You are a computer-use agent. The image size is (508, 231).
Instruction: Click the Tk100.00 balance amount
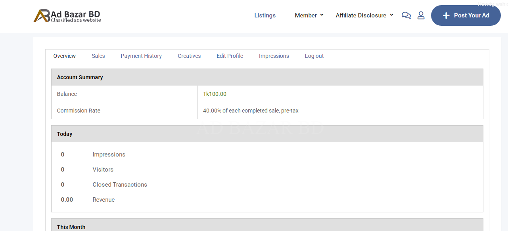215,94
